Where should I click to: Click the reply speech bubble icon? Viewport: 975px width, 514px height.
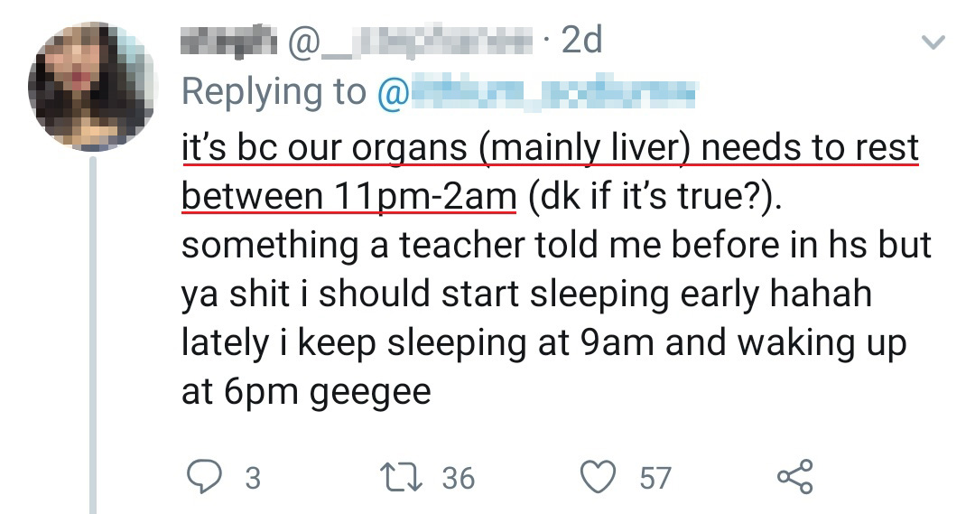tap(201, 476)
